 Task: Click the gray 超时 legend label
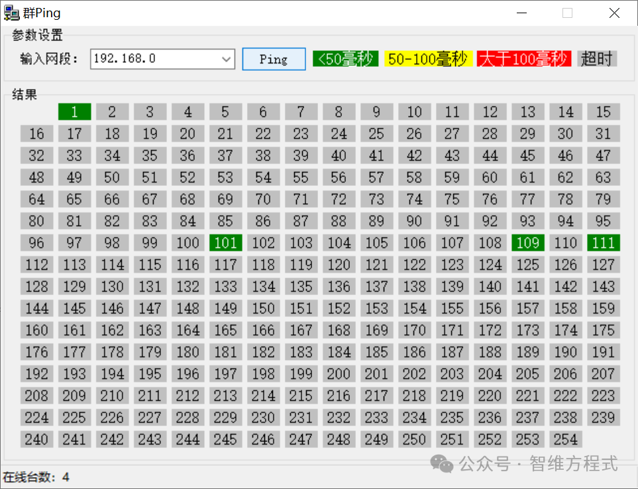point(596,59)
